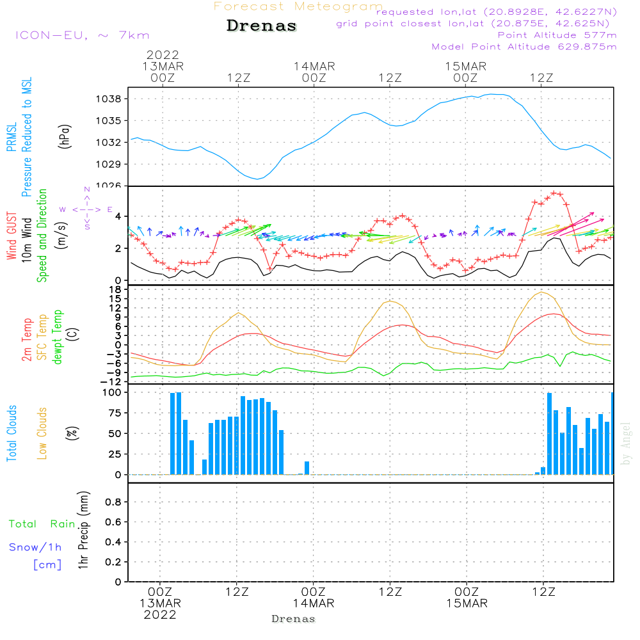Select the 0.6 precipitation tick label
This screenshot has width=640, height=640.
click(113, 522)
